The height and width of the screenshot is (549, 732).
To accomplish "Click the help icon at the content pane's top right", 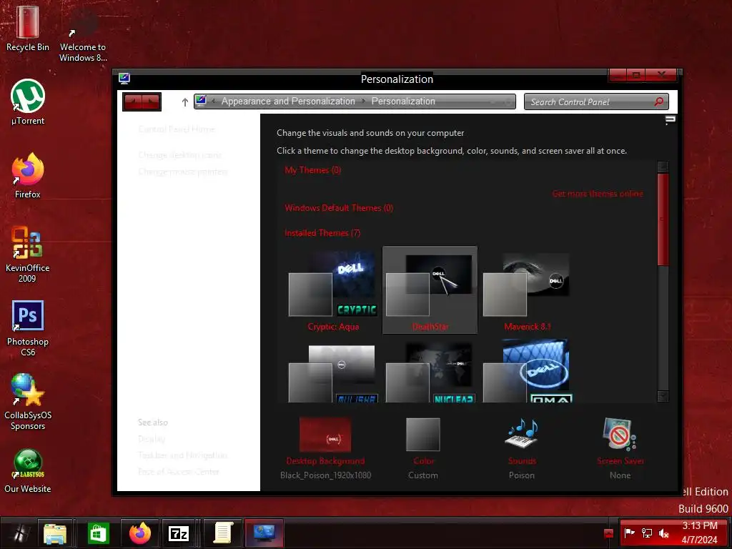I will [670, 120].
